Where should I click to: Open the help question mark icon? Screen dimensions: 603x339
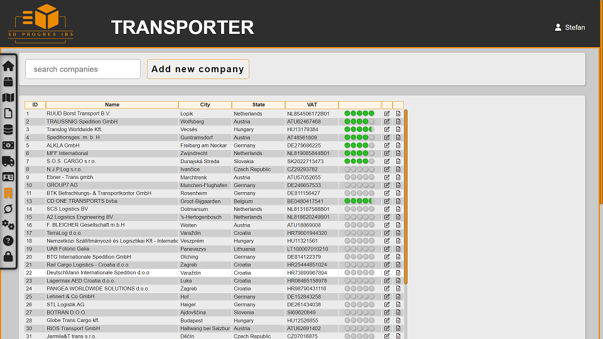[x=8, y=240]
